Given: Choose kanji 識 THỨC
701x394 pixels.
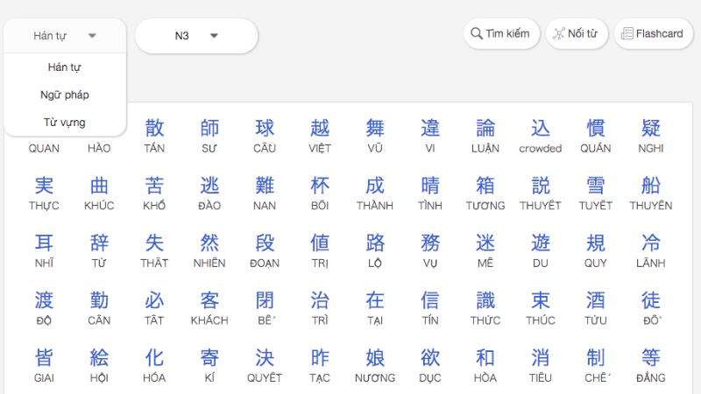Looking at the screenshot, I should pos(485,308).
